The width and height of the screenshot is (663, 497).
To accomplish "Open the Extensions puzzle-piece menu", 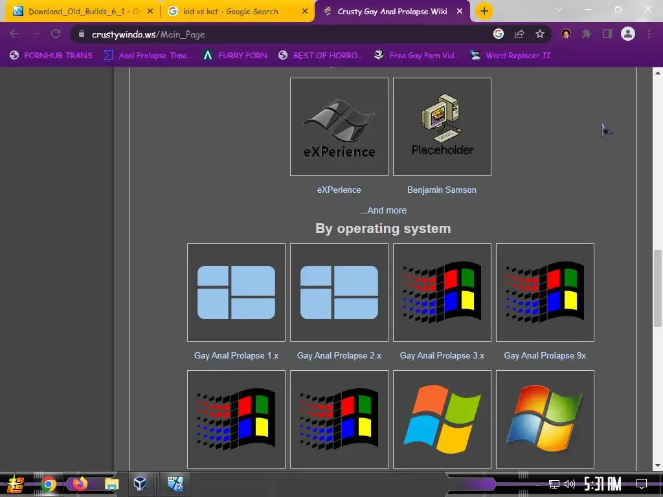I will tap(587, 34).
